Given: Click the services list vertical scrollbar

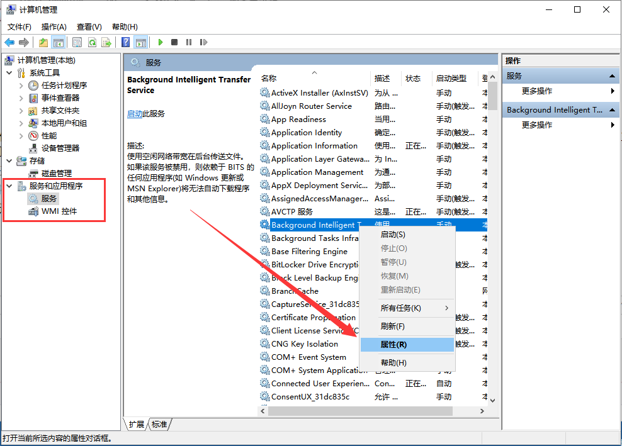Looking at the screenshot, I should pyautogui.click(x=492, y=252).
